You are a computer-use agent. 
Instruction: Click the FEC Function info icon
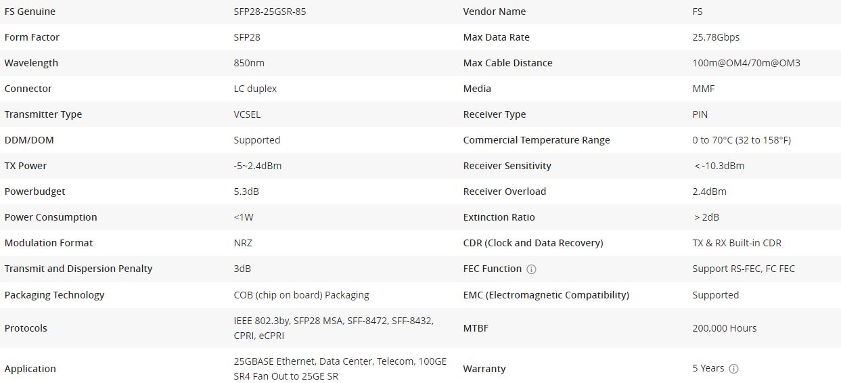(x=531, y=269)
